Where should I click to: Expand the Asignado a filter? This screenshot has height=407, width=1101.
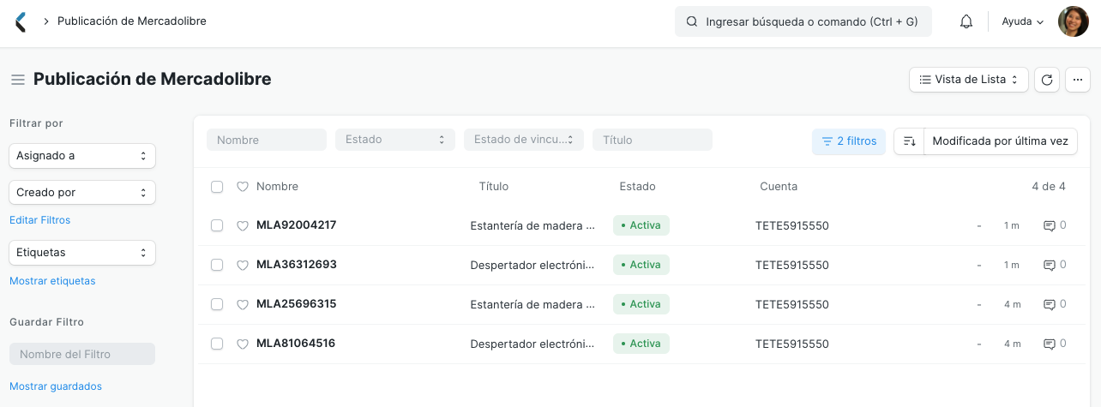(x=82, y=156)
